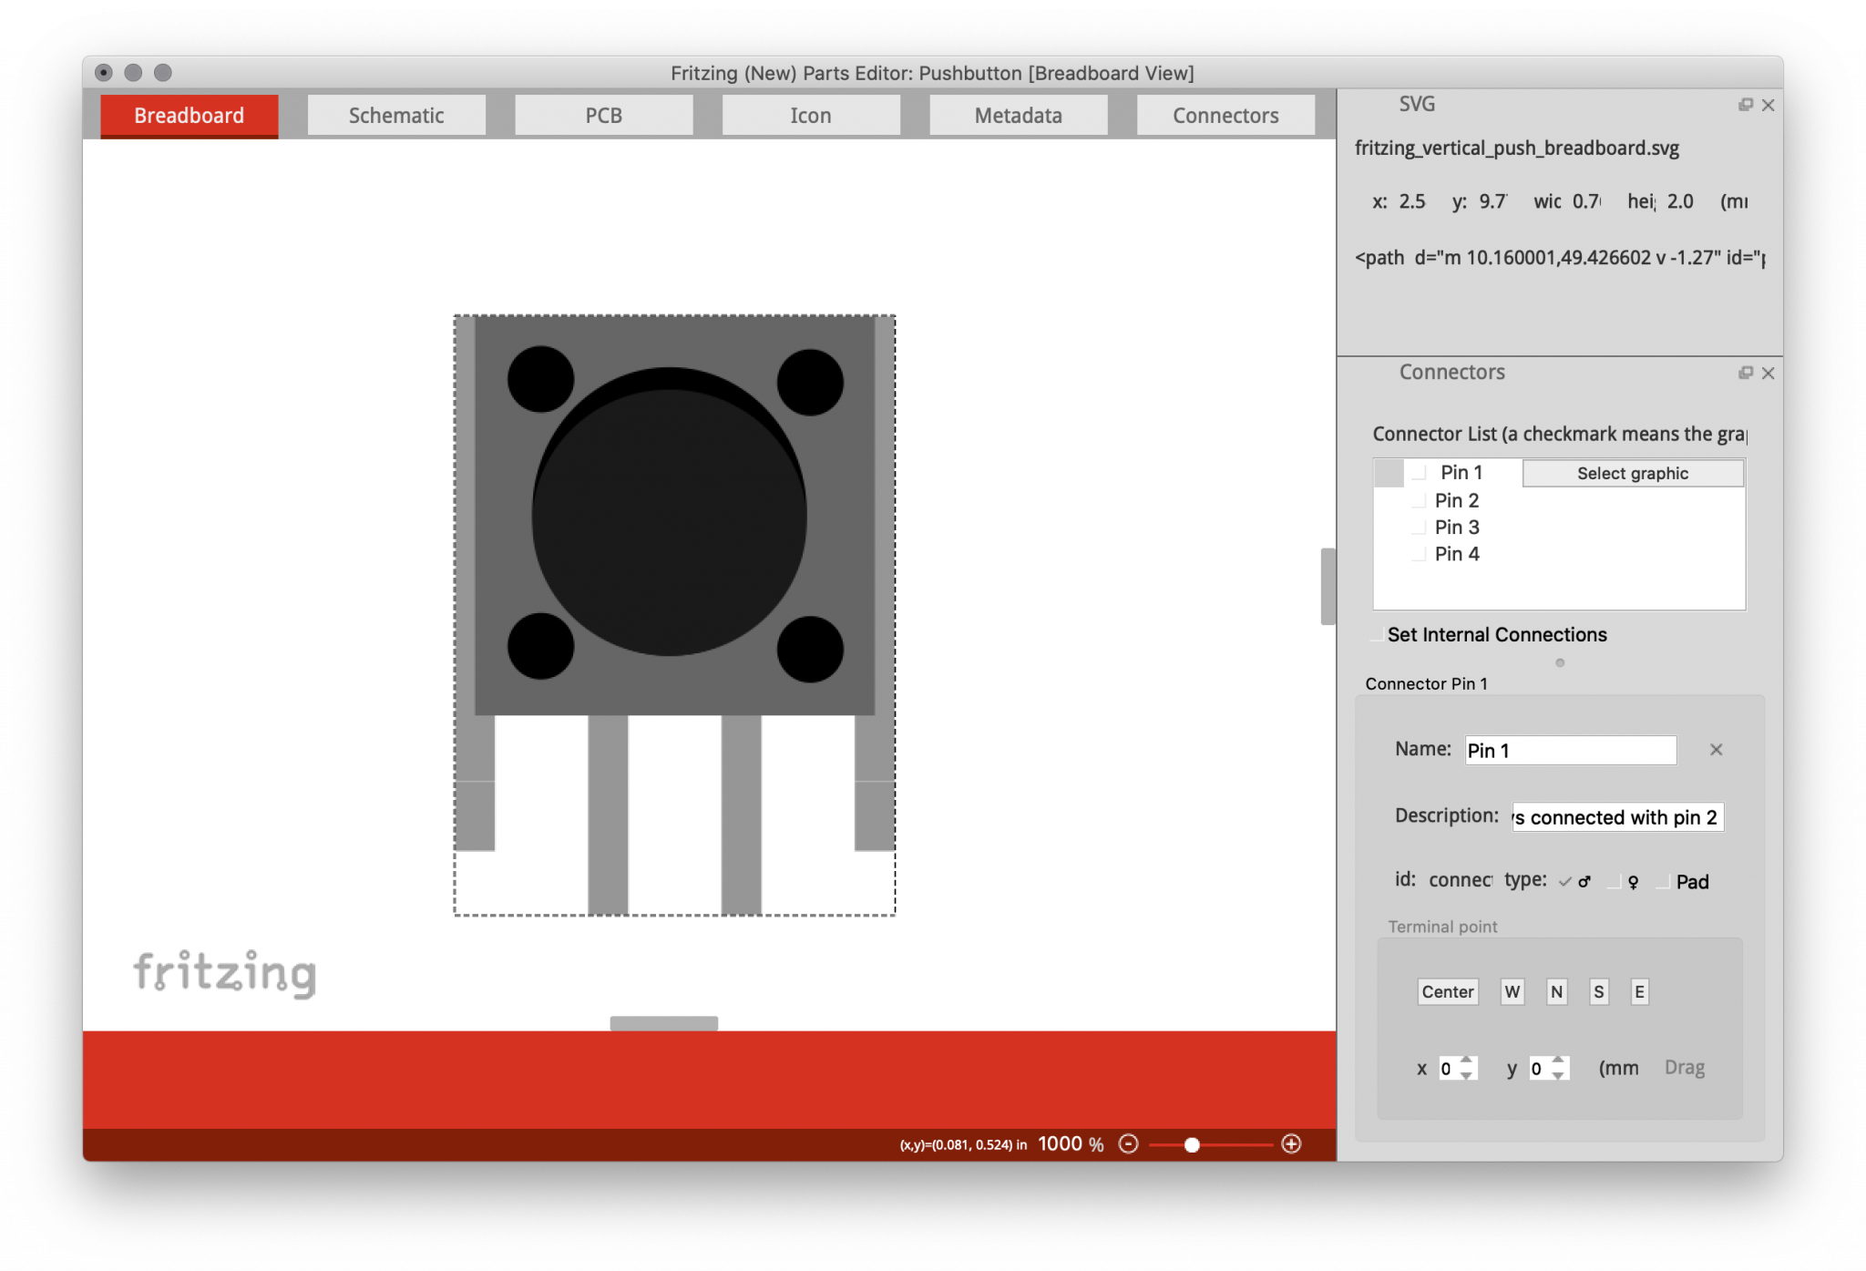Click the connector Description field
The width and height of the screenshot is (1866, 1271).
(1617, 817)
